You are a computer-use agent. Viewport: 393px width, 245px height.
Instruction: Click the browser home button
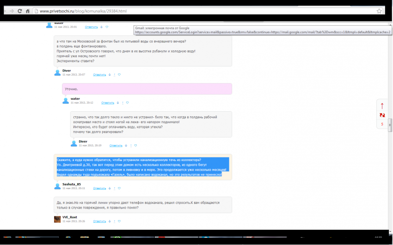point(28,11)
